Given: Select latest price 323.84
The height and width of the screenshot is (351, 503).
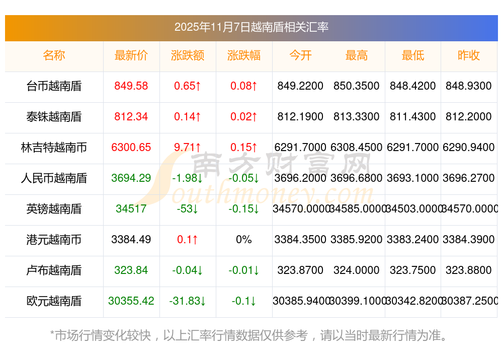Looking at the screenshot, I should point(131,270).
